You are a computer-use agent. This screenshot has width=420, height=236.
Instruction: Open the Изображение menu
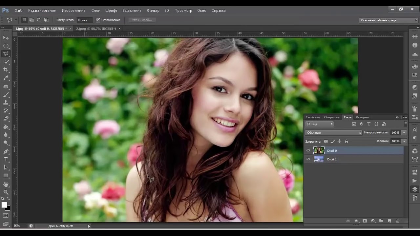(73, 10)
